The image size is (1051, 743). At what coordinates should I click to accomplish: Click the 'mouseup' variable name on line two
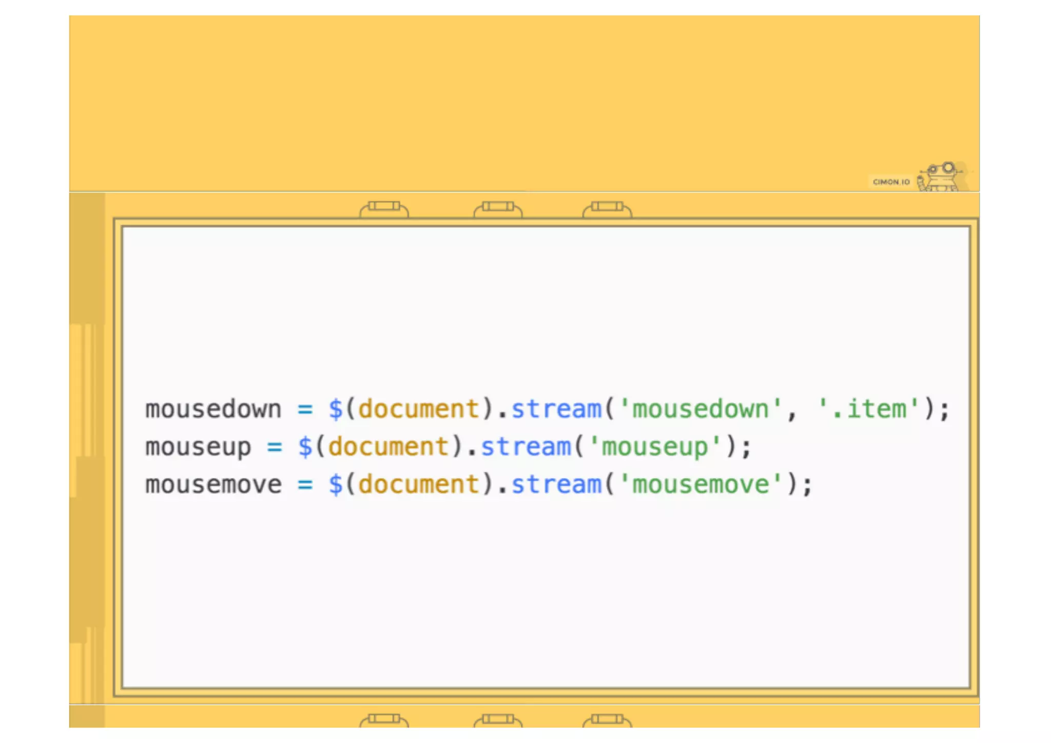click(x=198, y=447)
